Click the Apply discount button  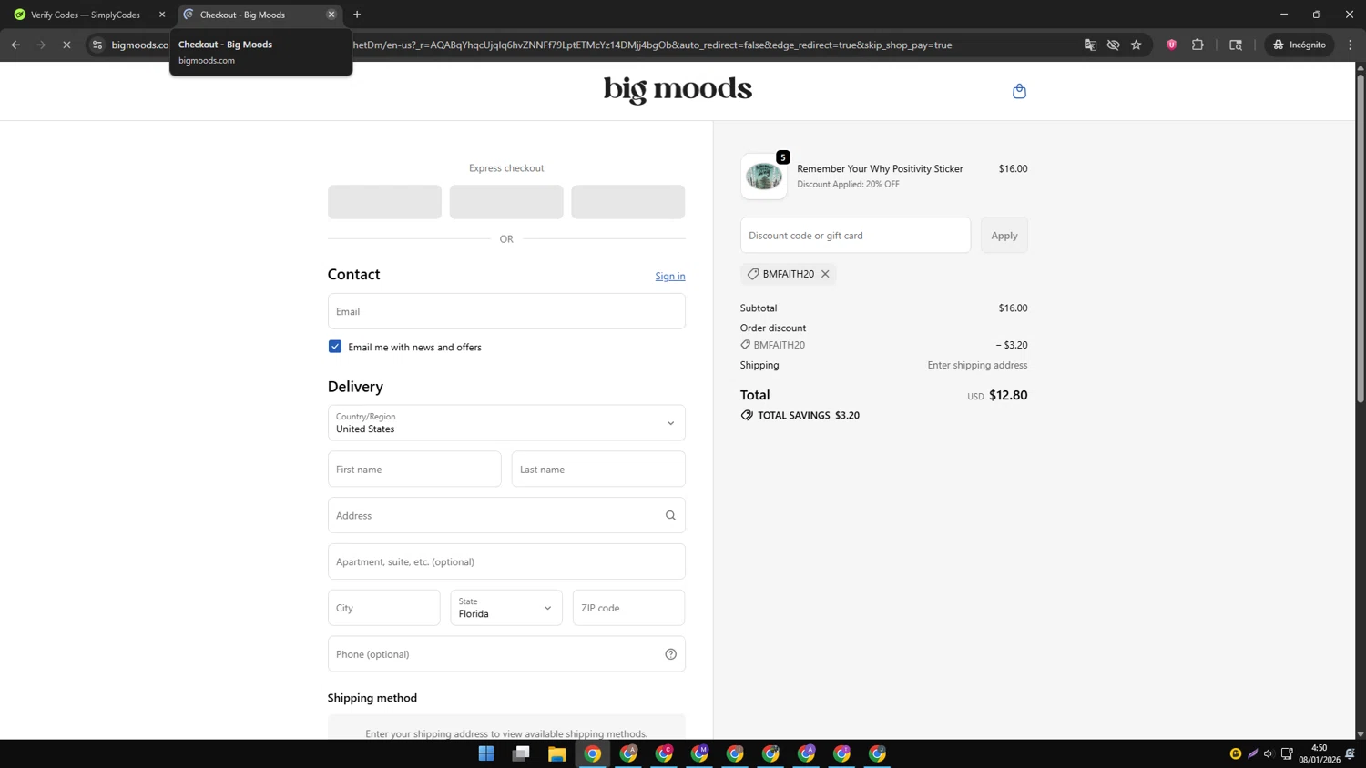(x=1004, y=236)
